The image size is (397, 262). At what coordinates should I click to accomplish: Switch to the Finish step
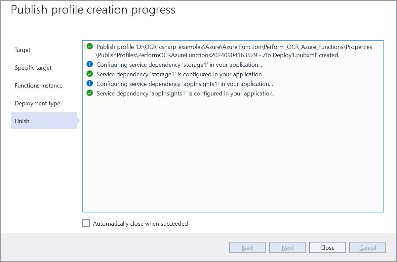22,121
